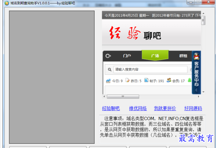Click the today stats chart icon
The image size is (216, 148).
pos(108,81)
